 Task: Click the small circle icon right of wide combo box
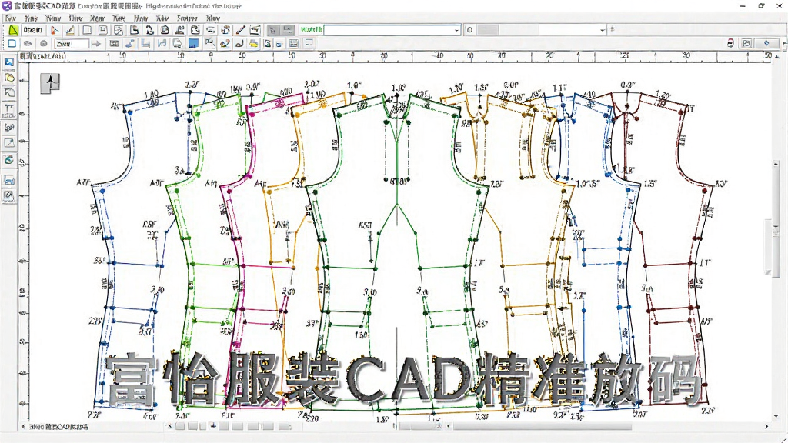click(469, 30)
